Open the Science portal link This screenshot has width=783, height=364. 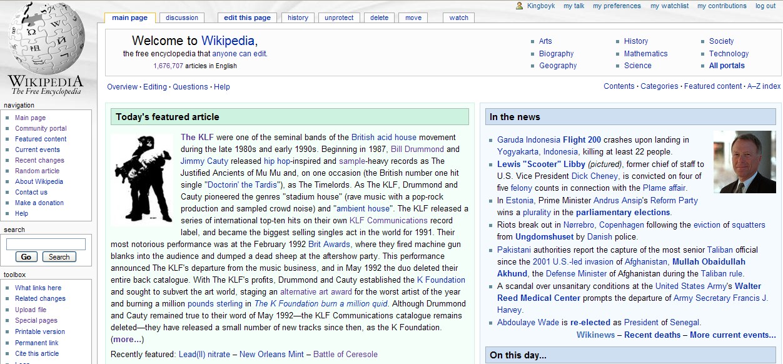point(637,66)
